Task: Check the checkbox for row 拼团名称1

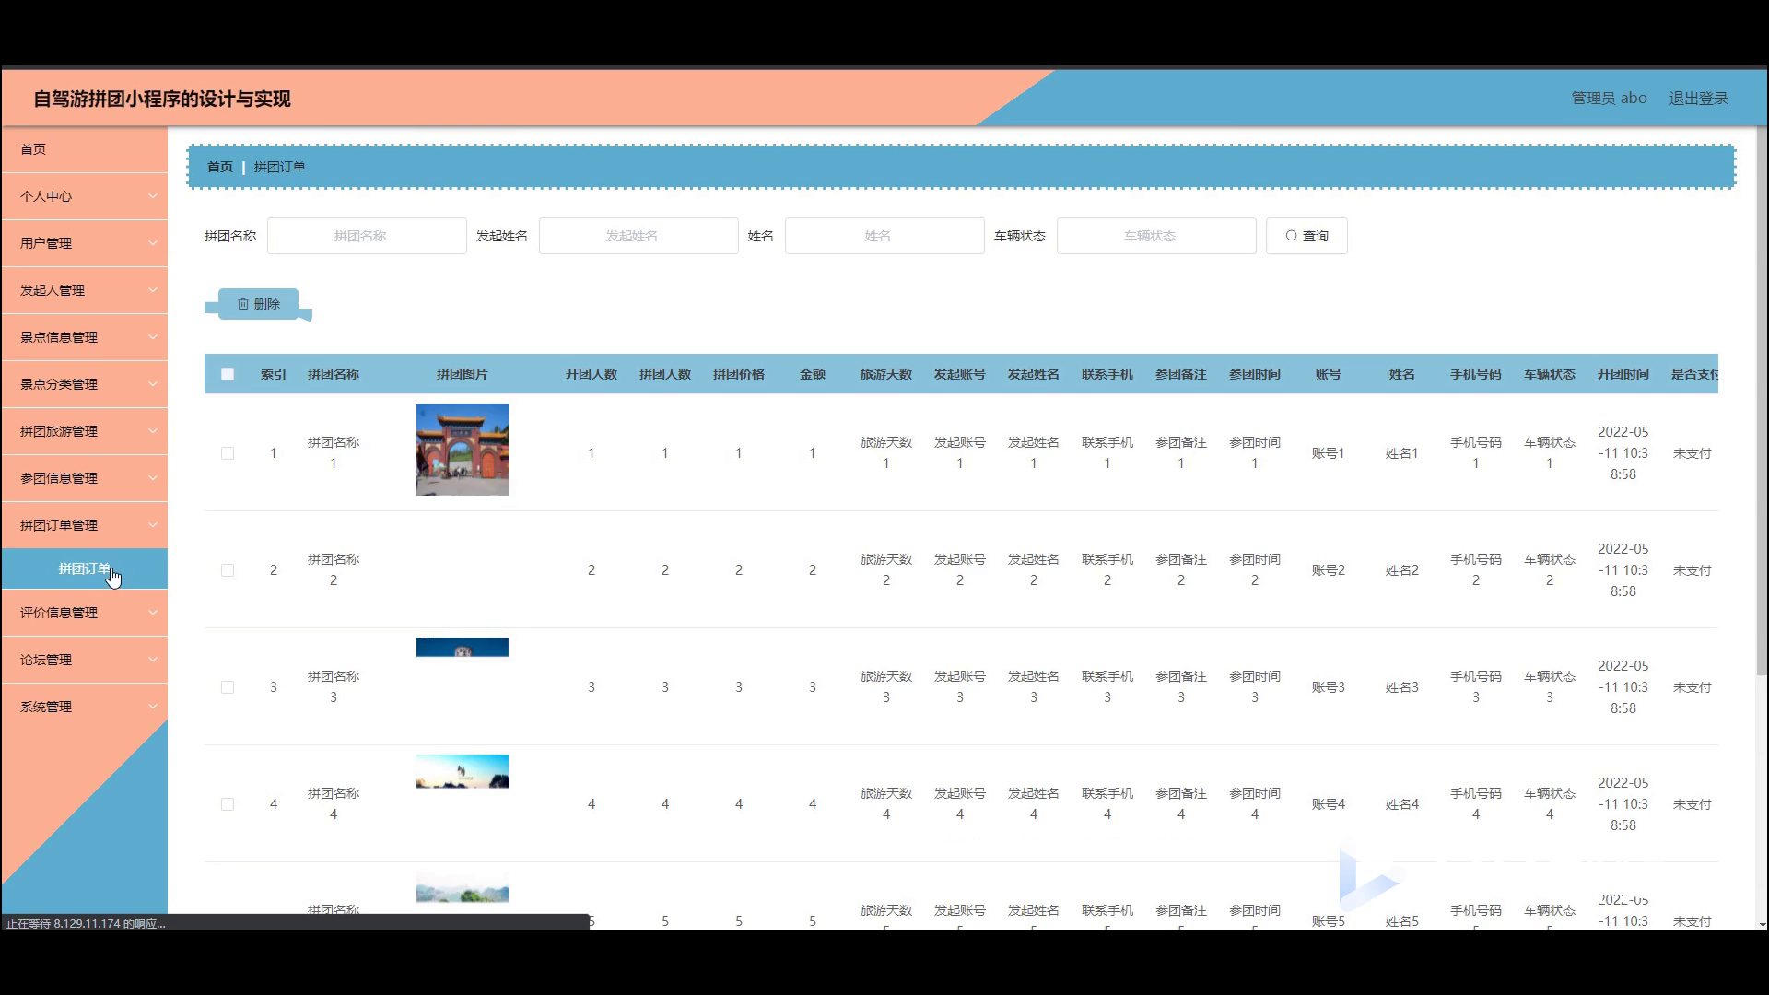Action: click(228, 453)
